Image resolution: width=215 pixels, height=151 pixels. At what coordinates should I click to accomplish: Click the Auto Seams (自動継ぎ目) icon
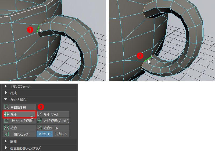(x=6, y=107)
